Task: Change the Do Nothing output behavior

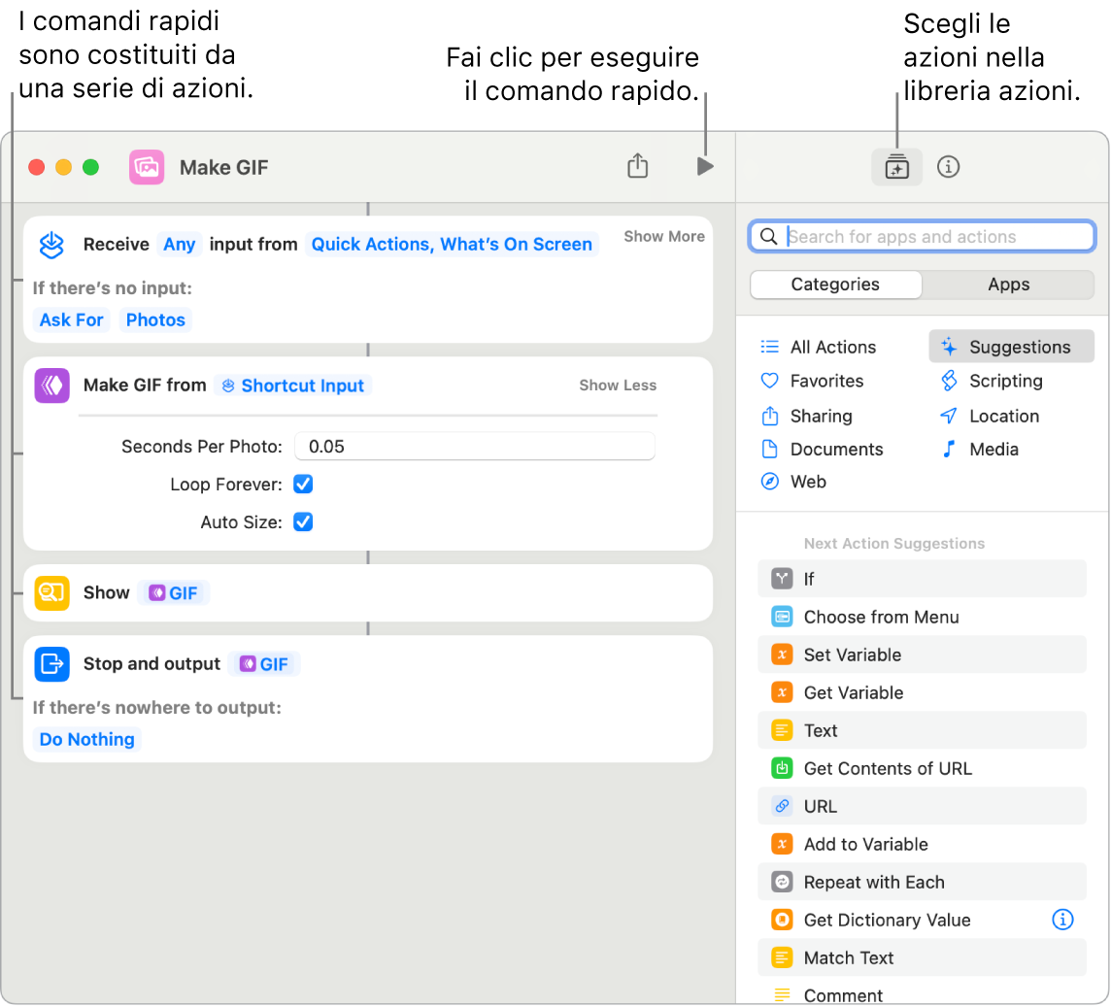Action: point(85,739)
